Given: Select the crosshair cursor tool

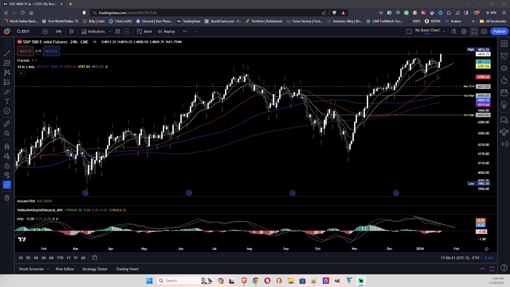Looking at the screenshot, I should 7,43.
